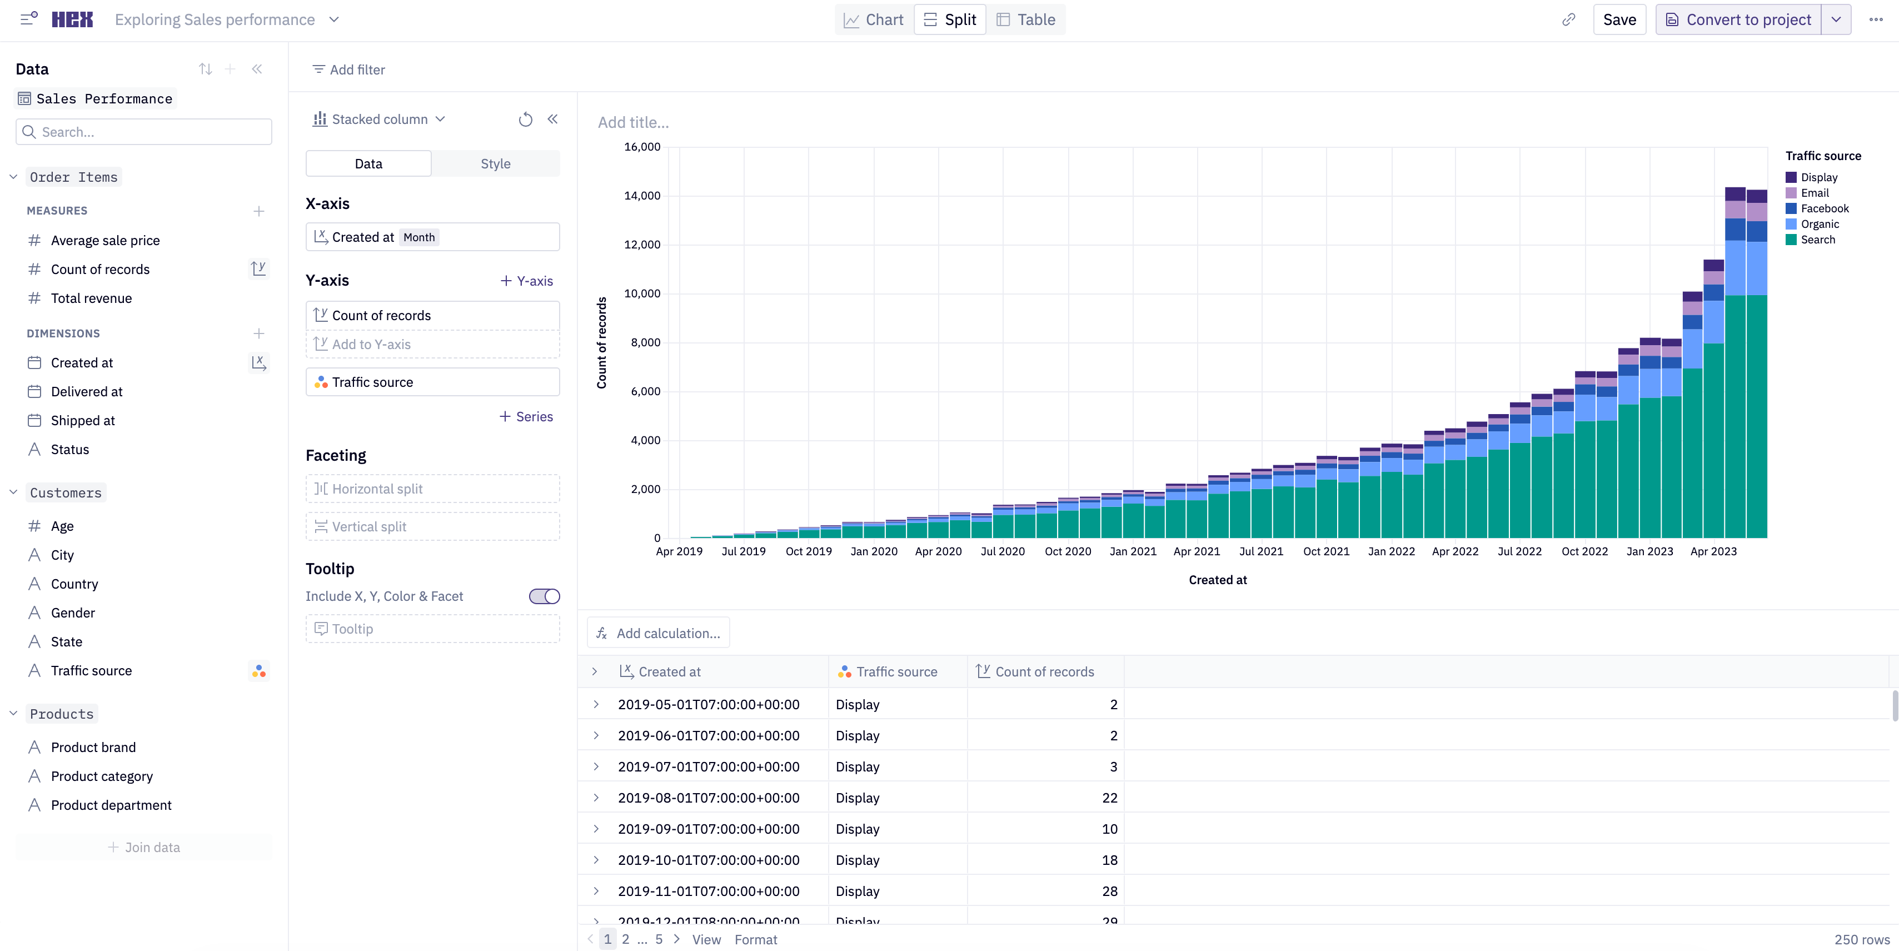Add a new measure with plus icon
This screenshot has height=951, width=1899.
click(259, 211)
